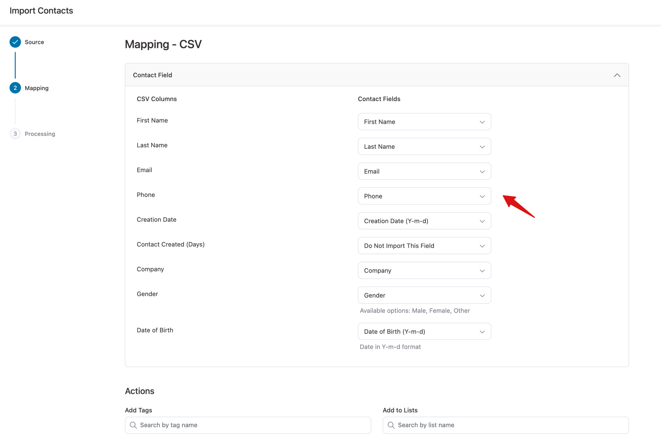Click the Search by tag name field

[247, 425]
